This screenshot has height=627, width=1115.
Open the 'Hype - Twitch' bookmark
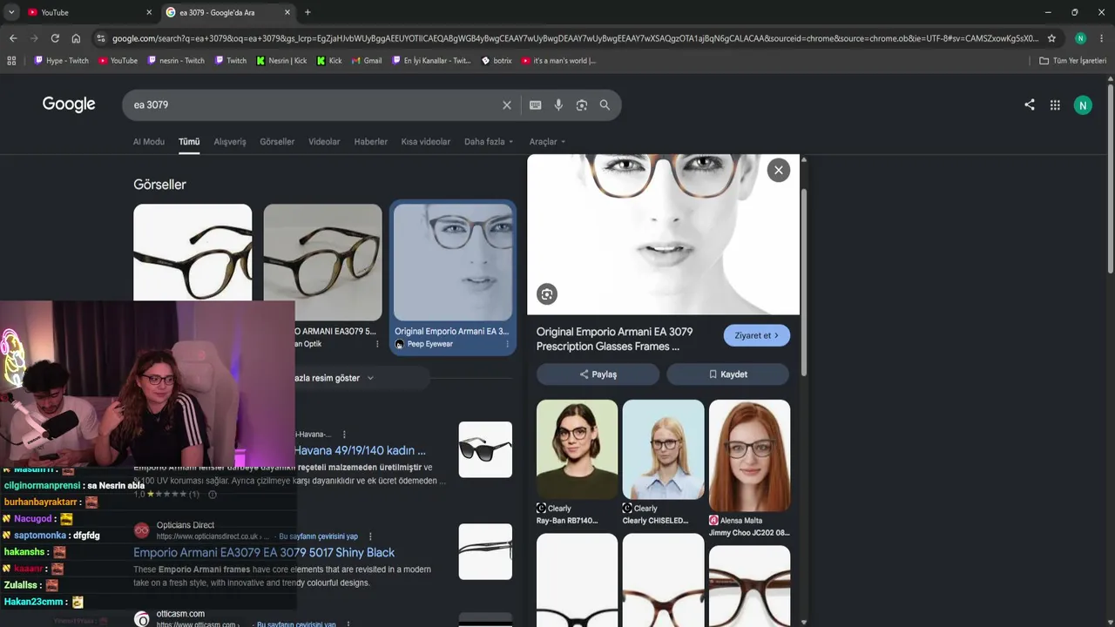coord(61,61)
